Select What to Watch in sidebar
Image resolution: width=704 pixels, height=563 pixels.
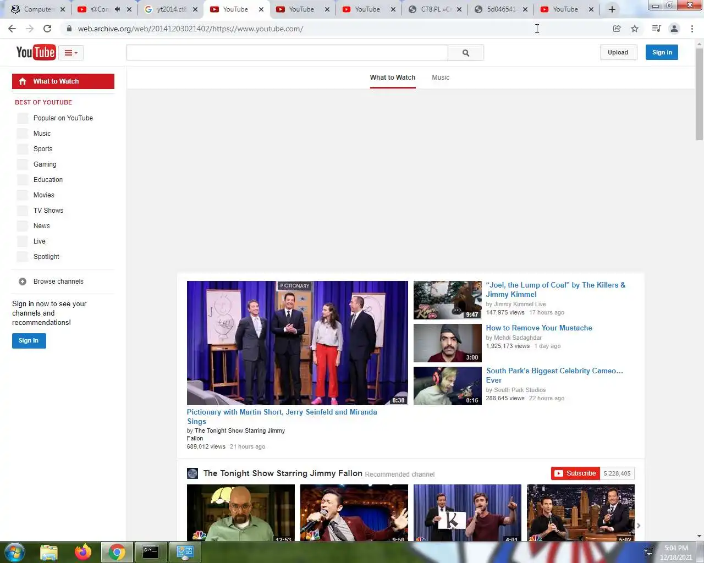[63, 81]
